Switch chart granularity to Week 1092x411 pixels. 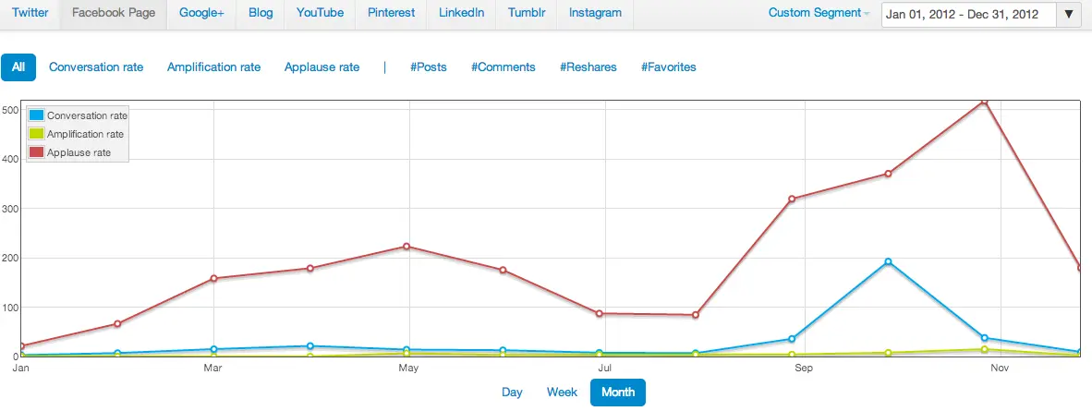pyautogui.click(x=562, y=393)
